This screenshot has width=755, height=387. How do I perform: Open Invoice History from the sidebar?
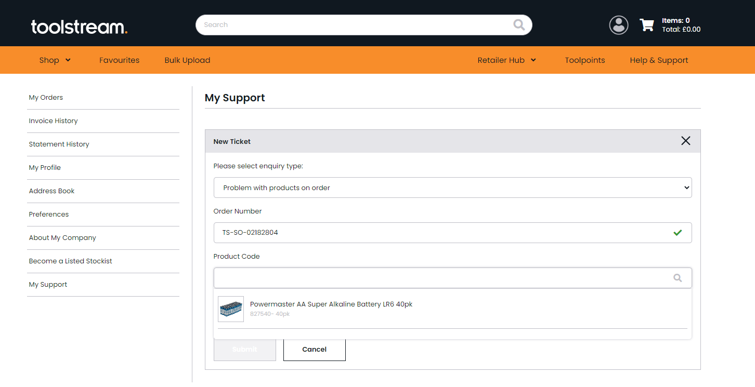click(x=53, y=121)
